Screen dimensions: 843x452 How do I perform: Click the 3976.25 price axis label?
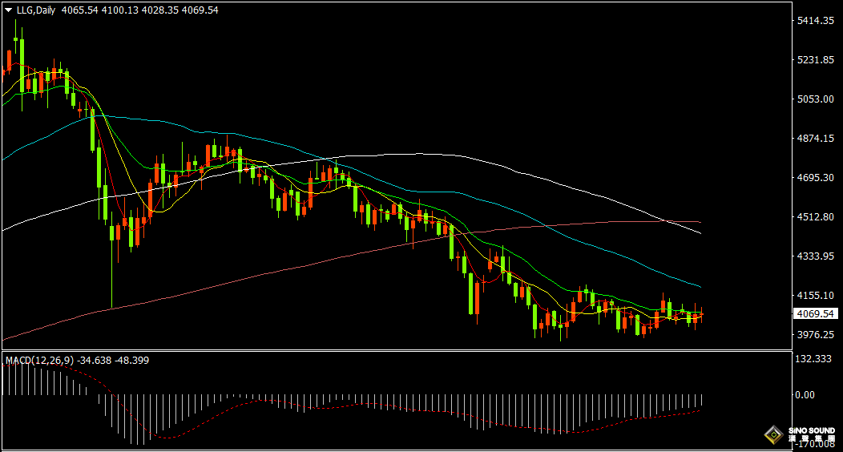tap(816, 335)
